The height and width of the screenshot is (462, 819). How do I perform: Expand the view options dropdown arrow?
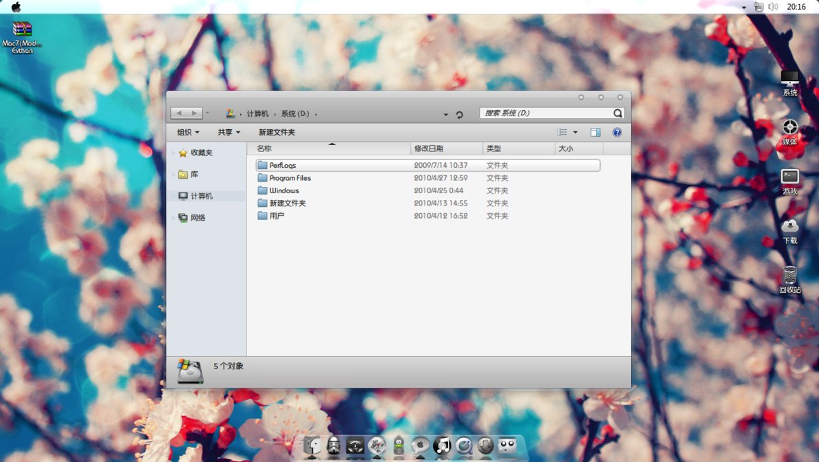coord(575,132)
